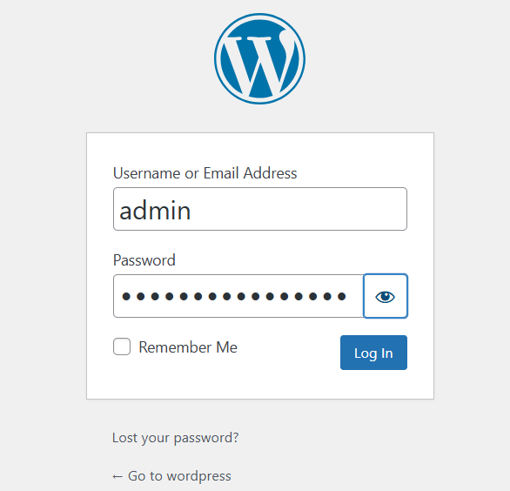This screenshot has width=510, height=491.
Task: Click the Username or Email Address label
Action: click(x=205, y=173)
